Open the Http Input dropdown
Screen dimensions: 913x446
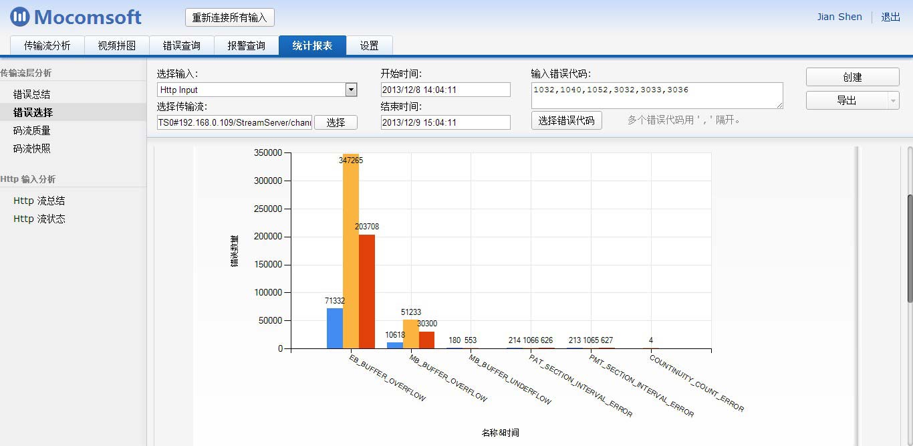(350, 89)
